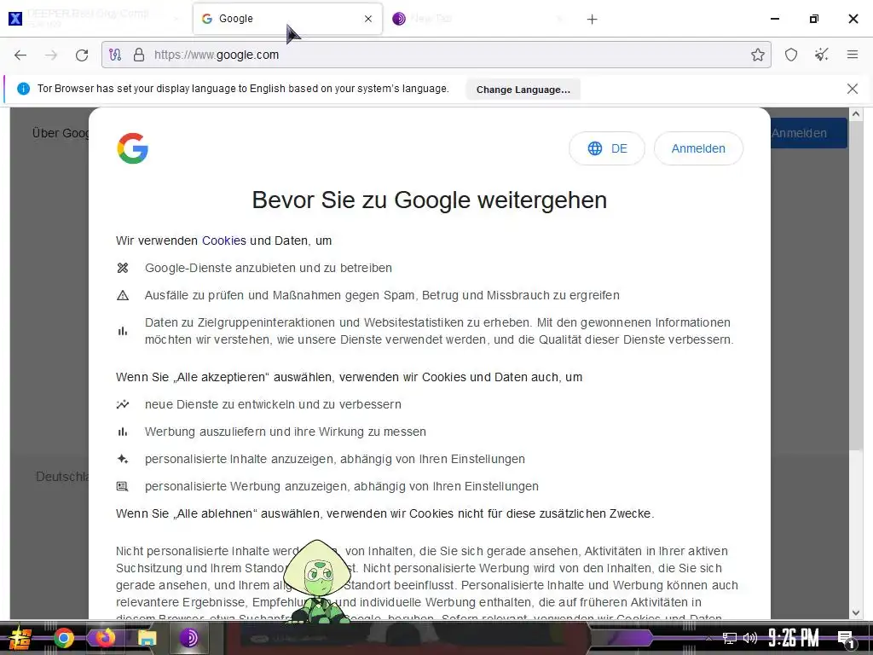873x655 pixels.
Task: Click the 9:26 PM taskbar clock
Action: 794,638
